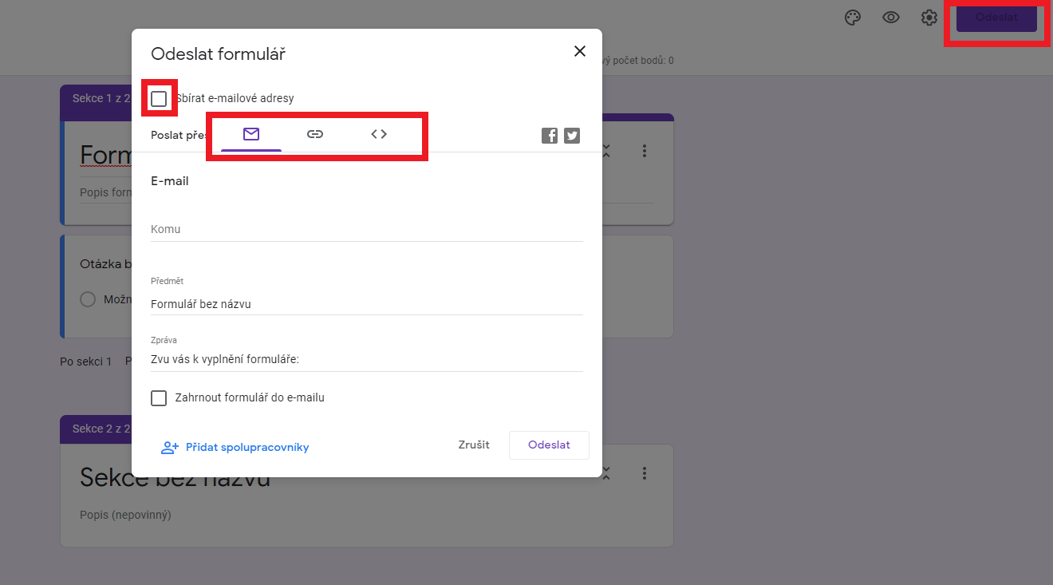Open the three-dot menu of Sekce 2
The width and height of the screenshot is (1053, 585).
(x=645, y=473)
